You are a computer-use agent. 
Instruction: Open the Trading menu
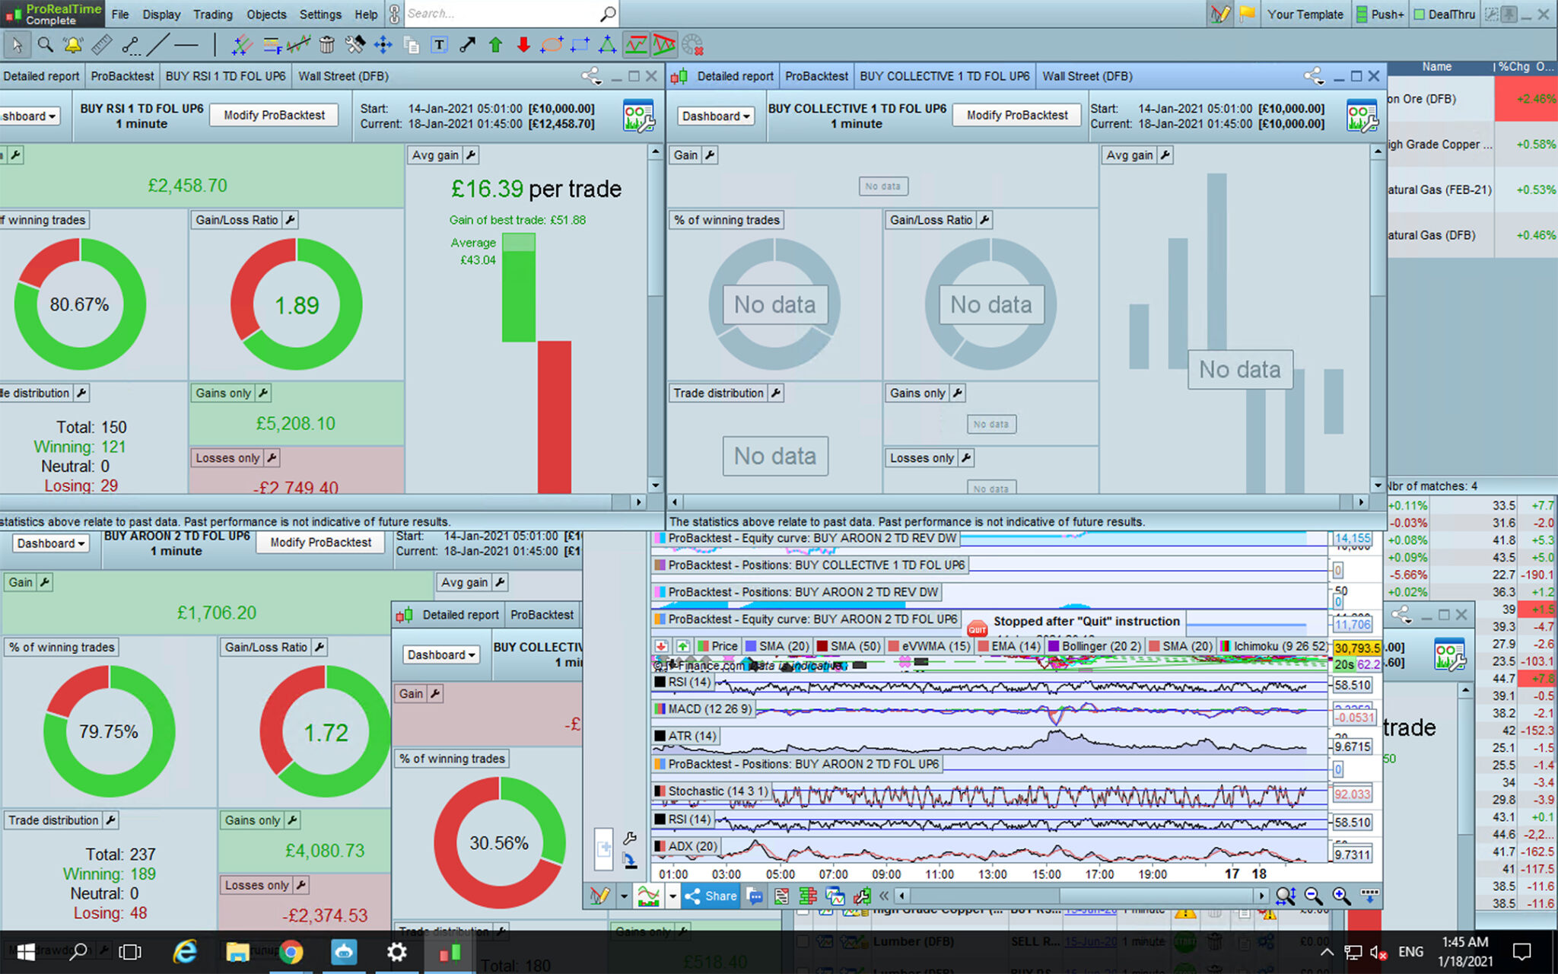pos(212,14)
